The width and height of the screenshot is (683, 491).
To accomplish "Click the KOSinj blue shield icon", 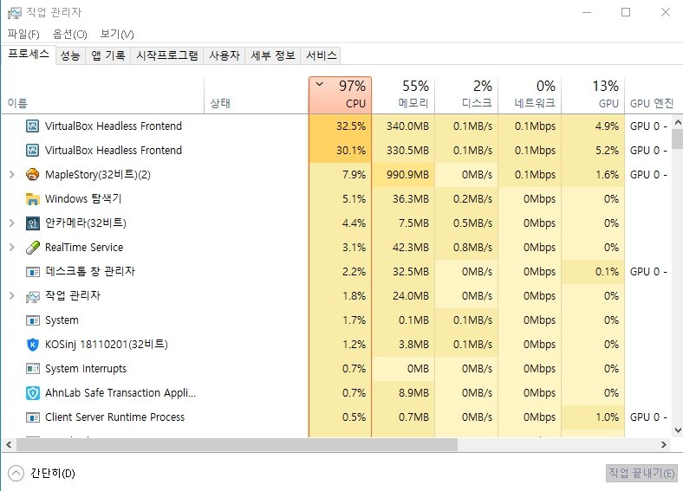I will [33, 345].
